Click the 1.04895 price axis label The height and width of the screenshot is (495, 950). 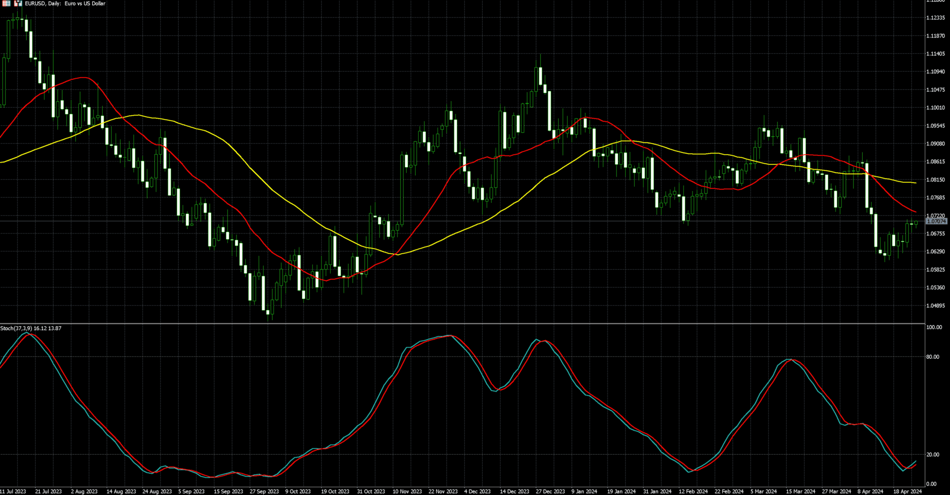coord(935,306)
